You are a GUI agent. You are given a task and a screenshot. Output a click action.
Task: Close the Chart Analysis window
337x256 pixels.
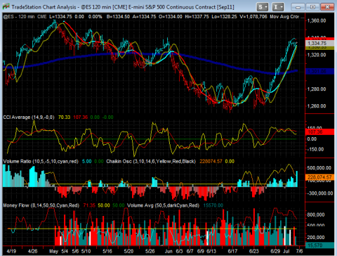pos(327,7)
